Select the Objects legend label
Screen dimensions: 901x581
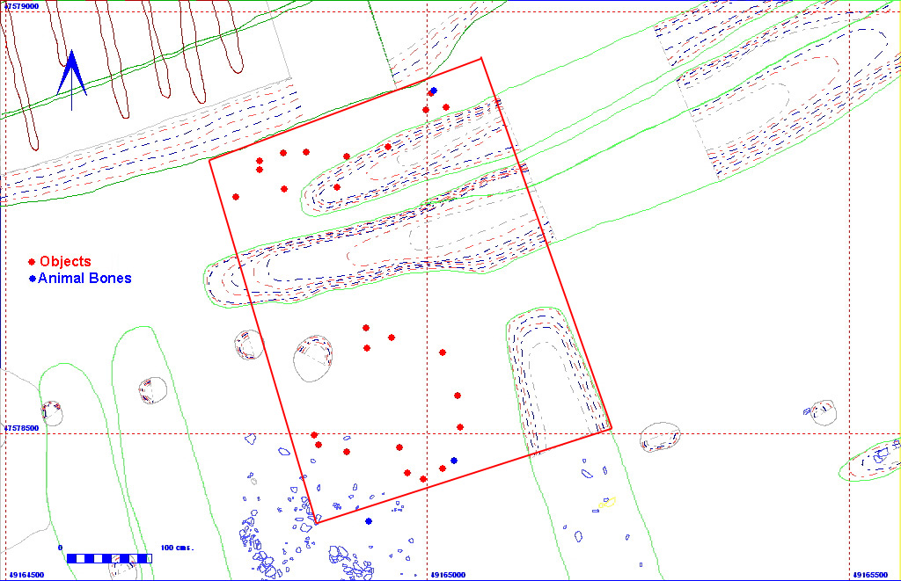click(65, 262)
